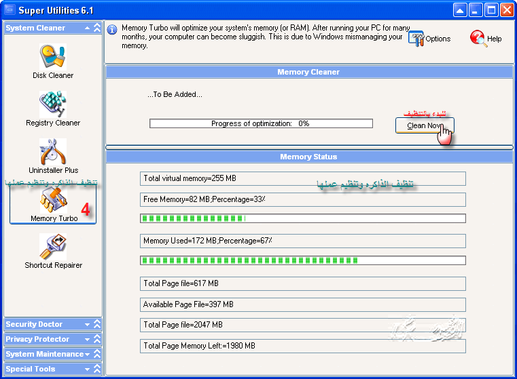This screenshot has width=517, height=379.
Task: Open the Security Doctor section
Action: [x=53, y=324]
